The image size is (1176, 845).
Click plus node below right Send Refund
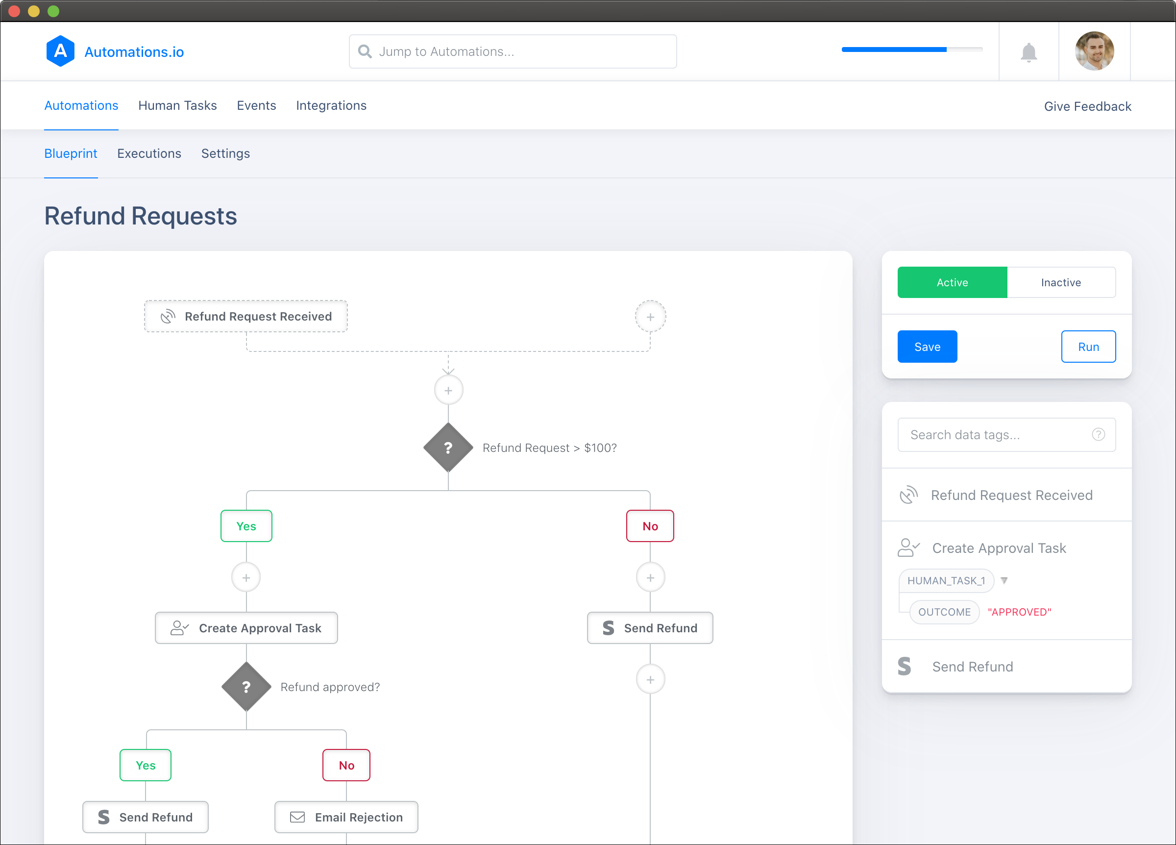tap(650, 679)
